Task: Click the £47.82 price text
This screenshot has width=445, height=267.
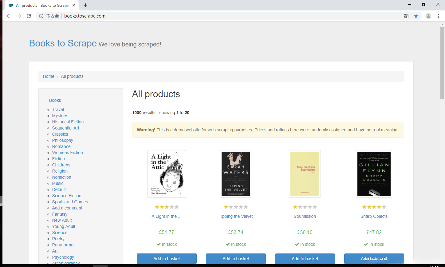Action: 374,232
